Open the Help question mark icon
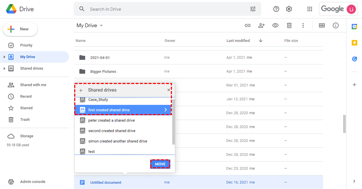This screenshot has width=362, height=189. pyautogui.click(x=276, y=9)
